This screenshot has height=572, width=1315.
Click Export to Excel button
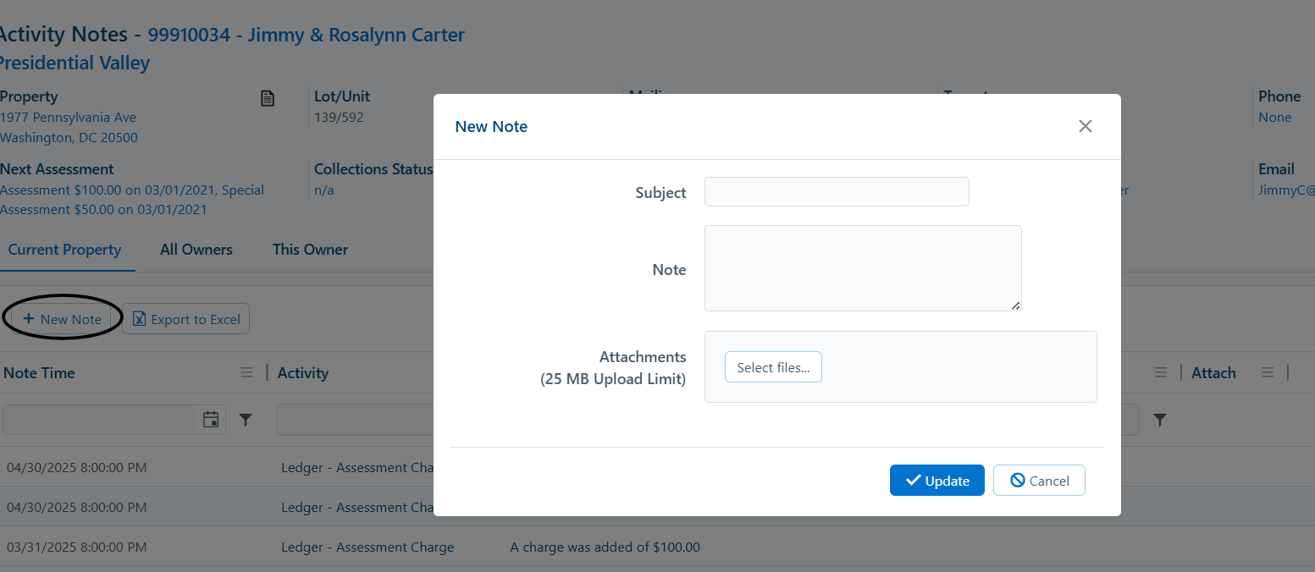tap(186, 319)
